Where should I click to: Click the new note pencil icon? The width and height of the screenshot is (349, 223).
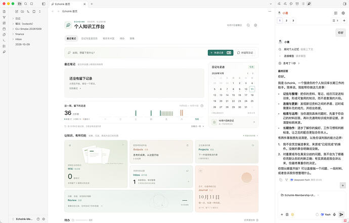(x=17, y=11)
